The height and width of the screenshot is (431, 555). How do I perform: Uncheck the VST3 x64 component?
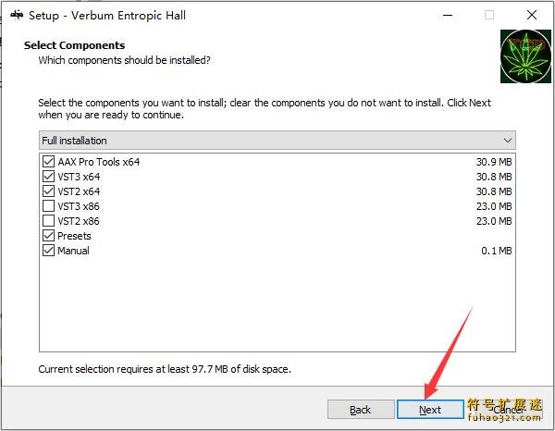tap(49, 177)
